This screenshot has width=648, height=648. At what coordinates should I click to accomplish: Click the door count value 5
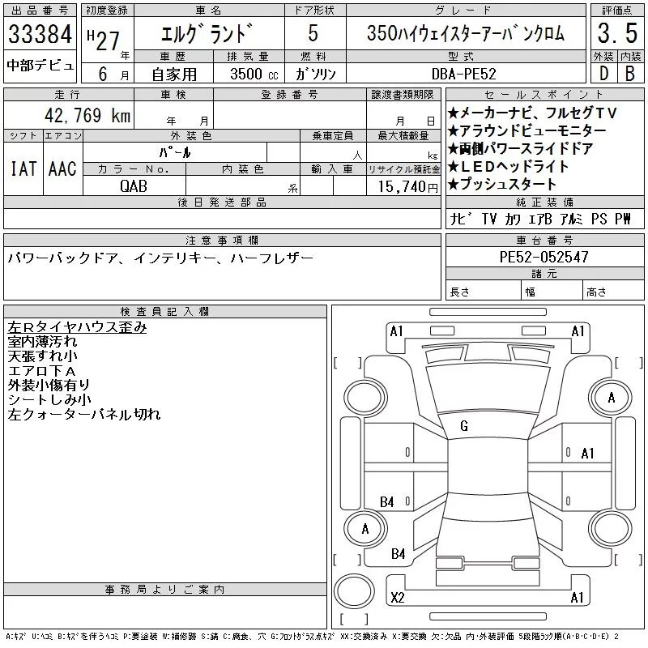[x=313, y=32]
